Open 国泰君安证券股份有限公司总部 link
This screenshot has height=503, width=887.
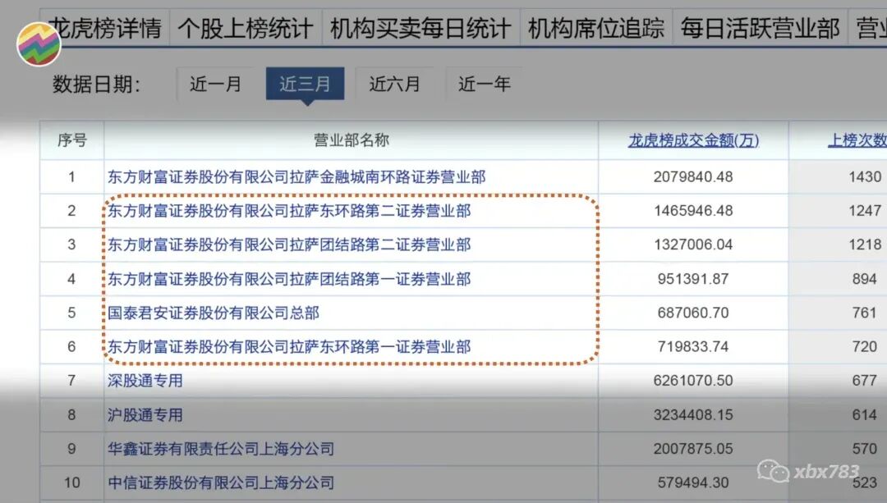(214, 313)
